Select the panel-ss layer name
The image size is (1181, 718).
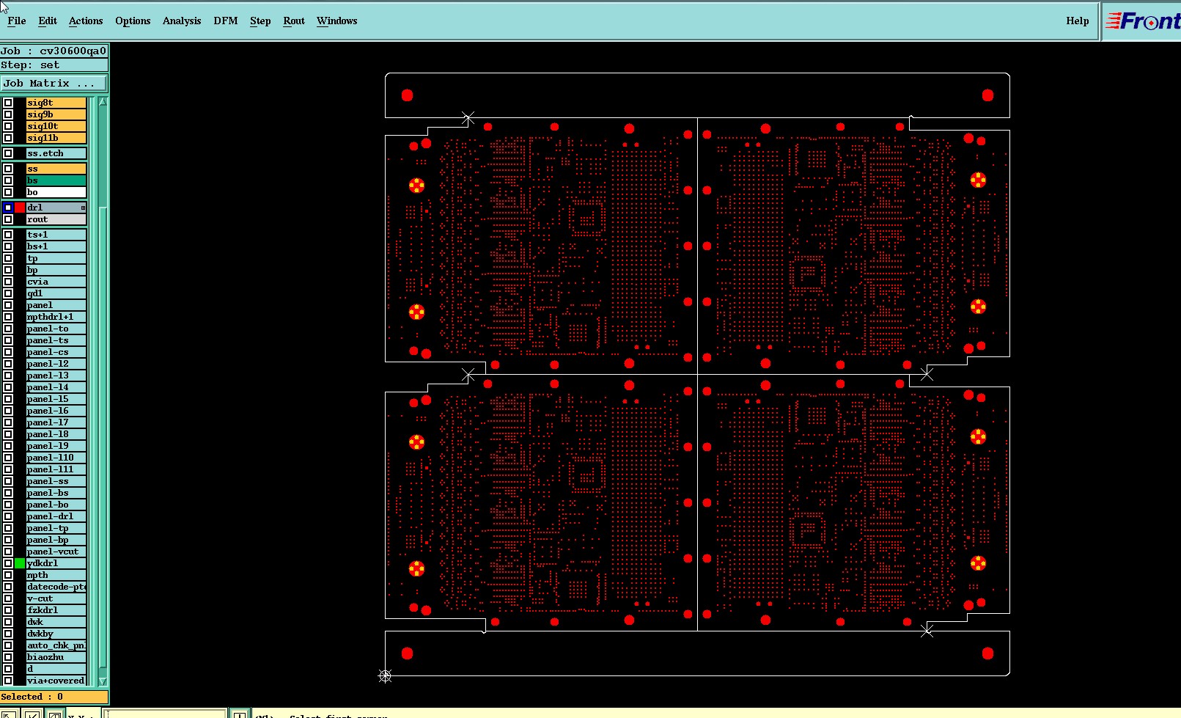pyautogui.click(x=56, y=481)
